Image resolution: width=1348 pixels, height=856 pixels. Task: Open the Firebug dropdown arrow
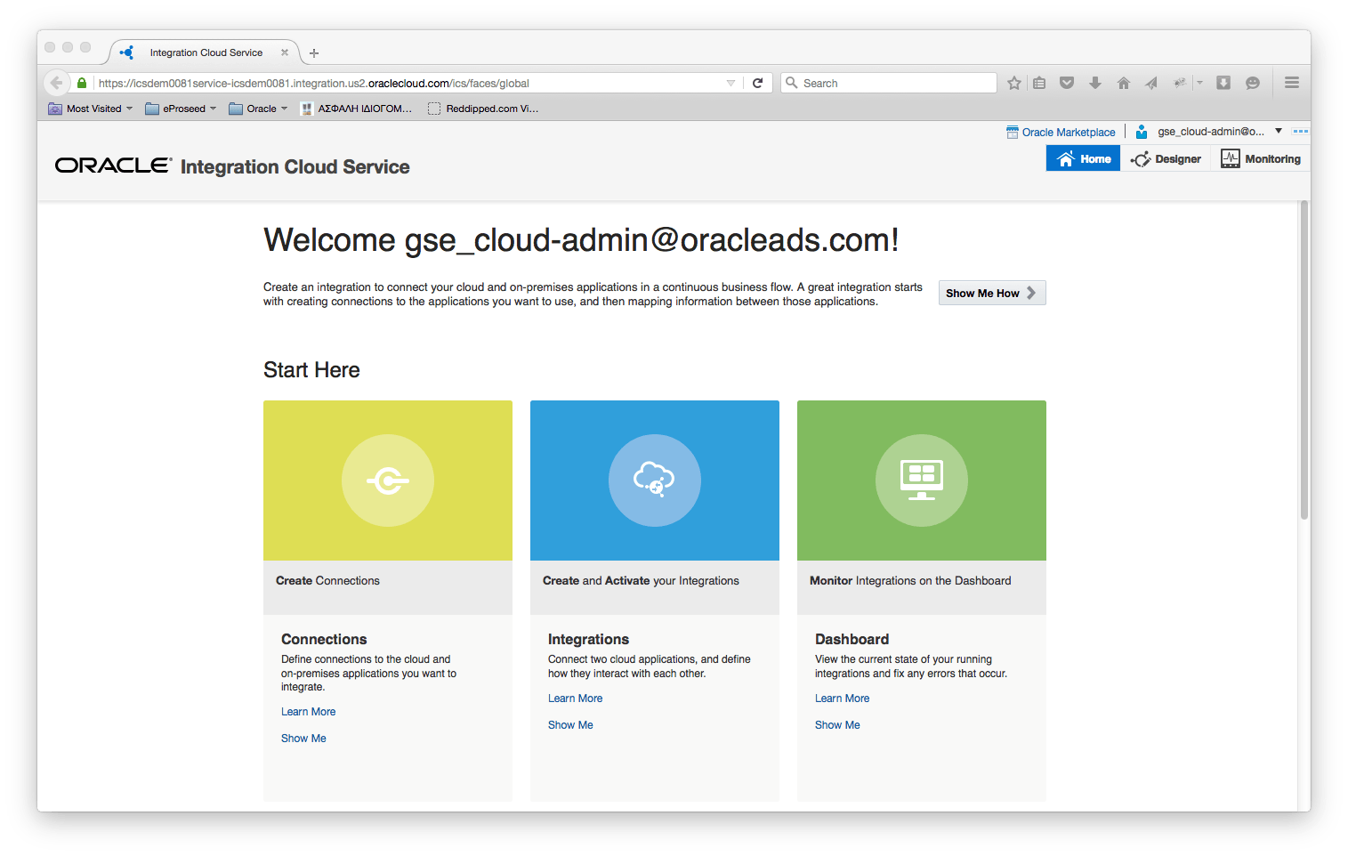pos(1199,83)
